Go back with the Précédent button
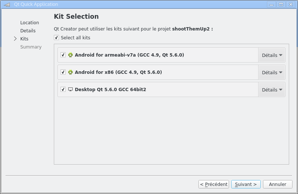The height and width of the screenshot is (194, 298). point(214,184)
